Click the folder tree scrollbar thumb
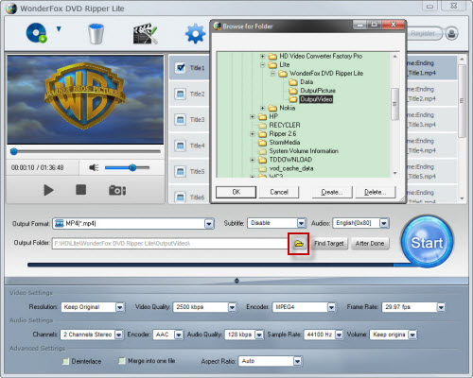This screenshot has height=378, width=473. [394, 104]
